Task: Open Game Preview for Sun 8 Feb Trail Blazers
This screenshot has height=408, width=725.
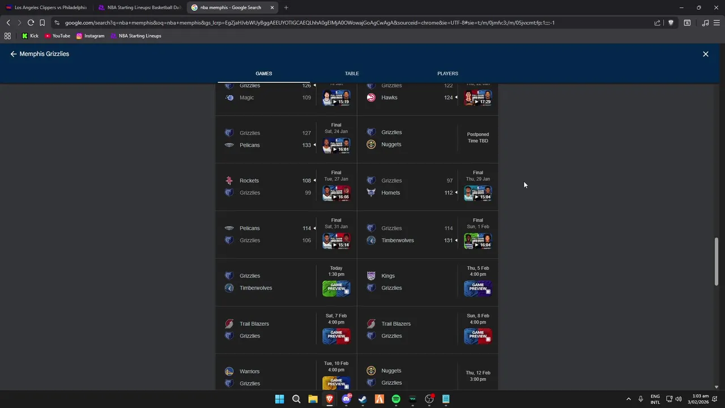Action: [x=478, y=335]
